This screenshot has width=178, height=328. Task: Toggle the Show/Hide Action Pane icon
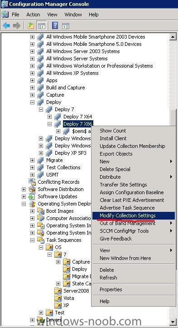(x=66, y=26)
